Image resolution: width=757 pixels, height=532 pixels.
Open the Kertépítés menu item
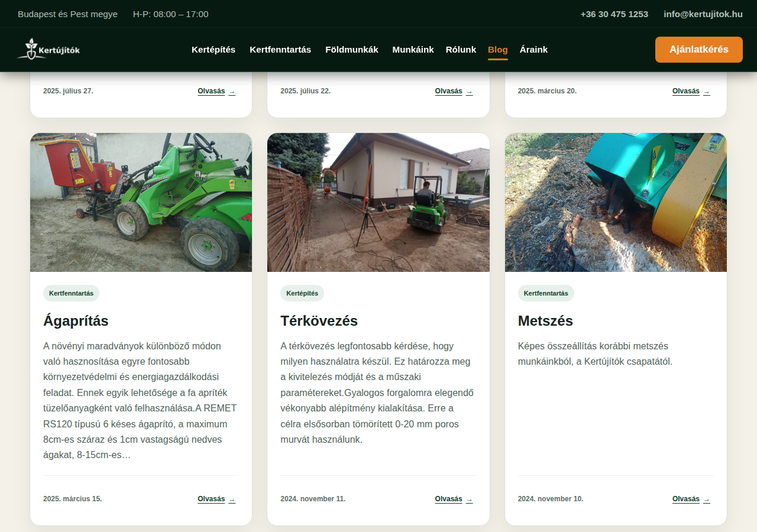click(213, 50)
